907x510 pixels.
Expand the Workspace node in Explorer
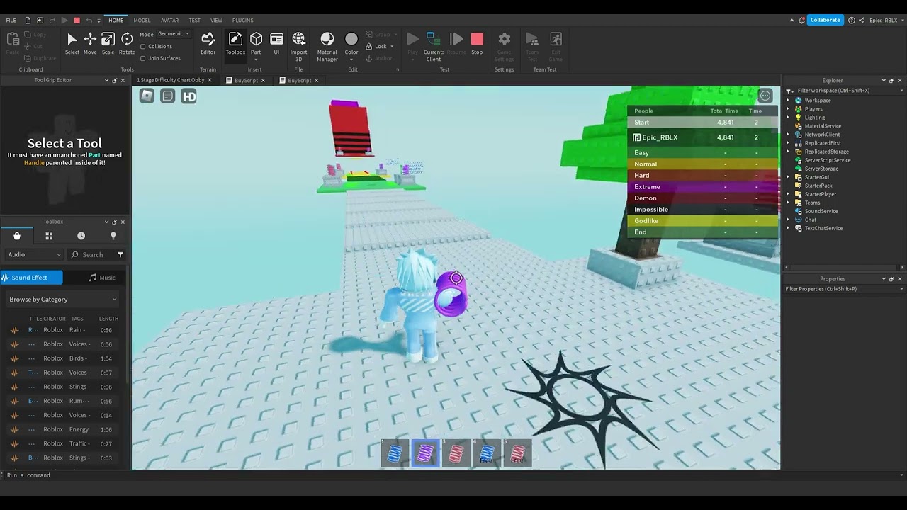(x=788, y=101)
